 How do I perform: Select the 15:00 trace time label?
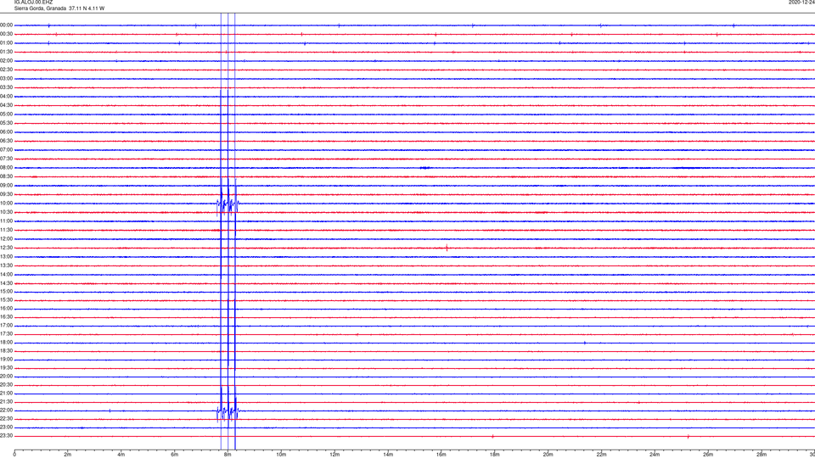pos(6,291)
